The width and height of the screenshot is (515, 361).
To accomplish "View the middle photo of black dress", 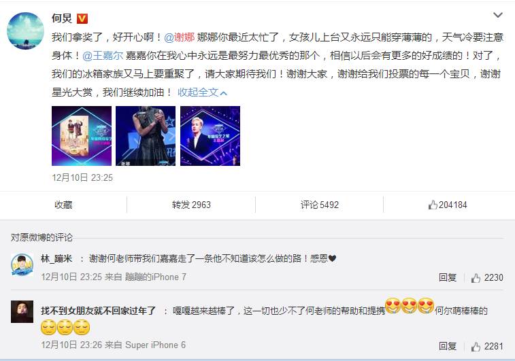I will 146,136.
